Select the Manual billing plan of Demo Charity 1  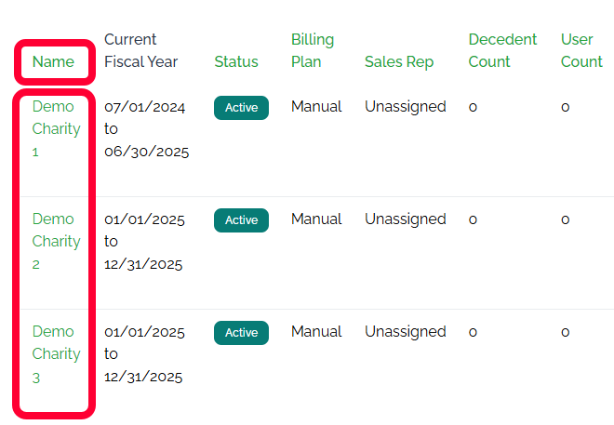[316, 107]
